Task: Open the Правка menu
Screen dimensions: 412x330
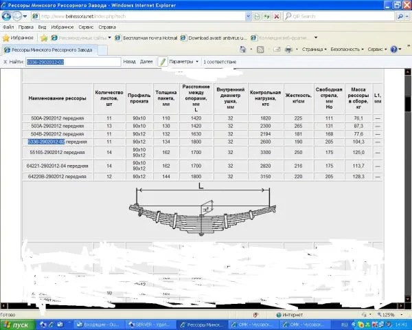Action: [26, 27]
